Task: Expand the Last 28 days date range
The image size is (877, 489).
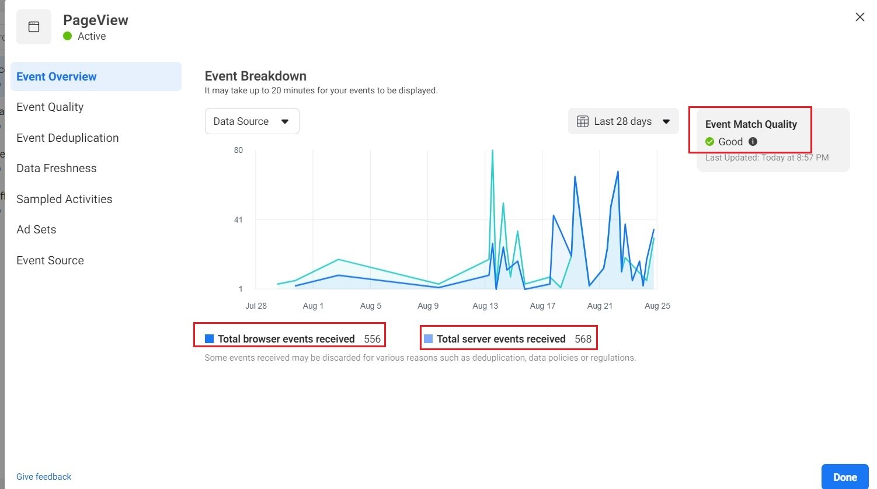Action: tap(623, 121)
